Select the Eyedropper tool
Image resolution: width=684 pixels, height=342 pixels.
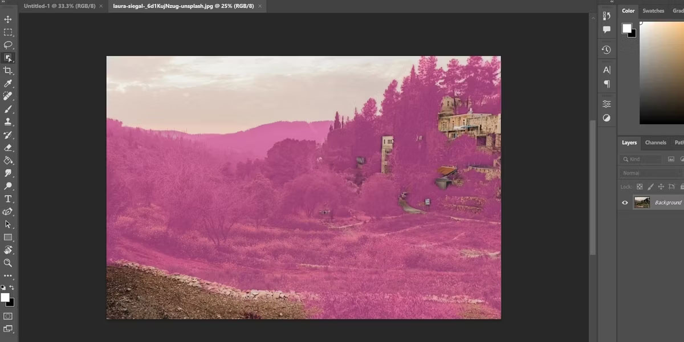click(x=8, y=84)
